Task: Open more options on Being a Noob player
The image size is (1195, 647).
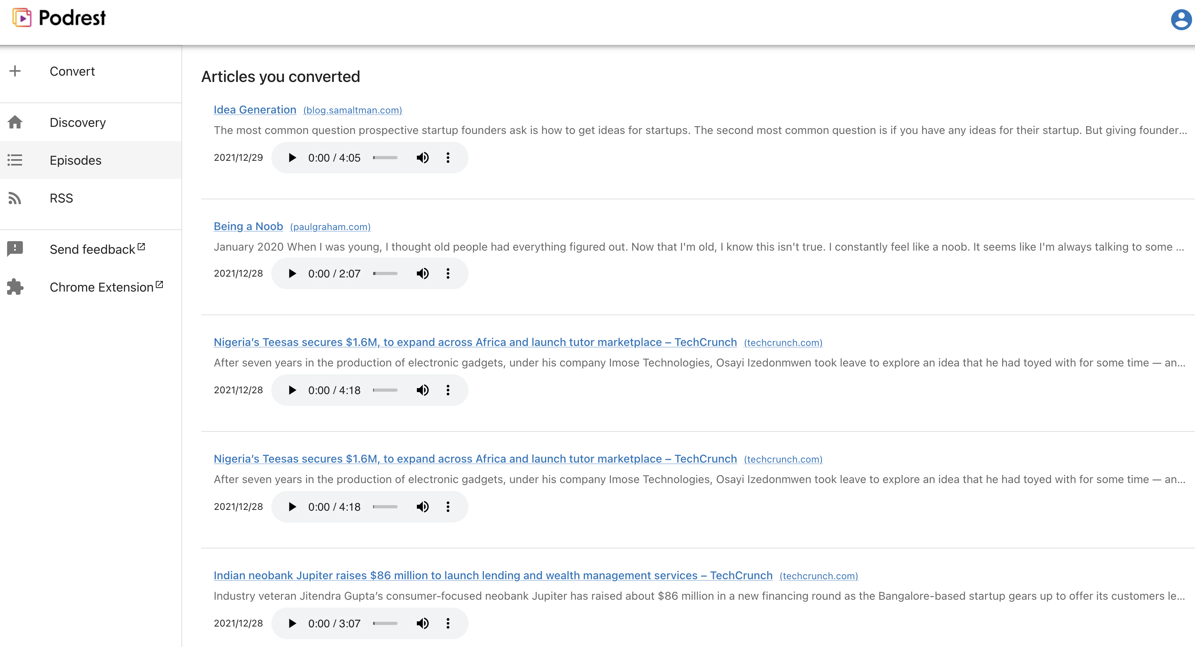Action: [448, 273]
